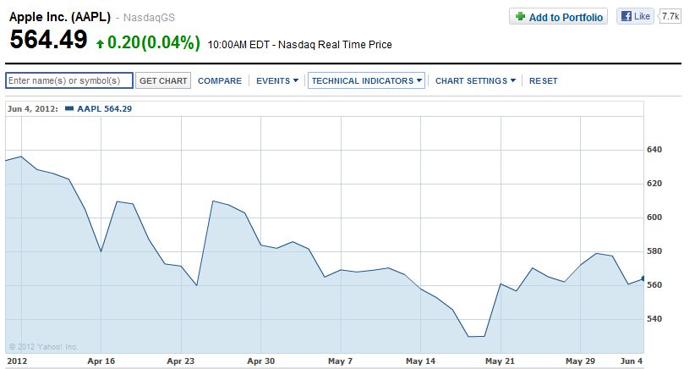Click the 0.20(0.04%) change value
This screenshot has width=695, height=369.
[x=154, y=42]
